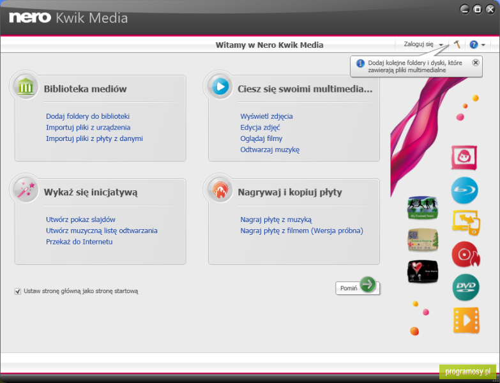Click the orange film play icon

click(466, 320)
